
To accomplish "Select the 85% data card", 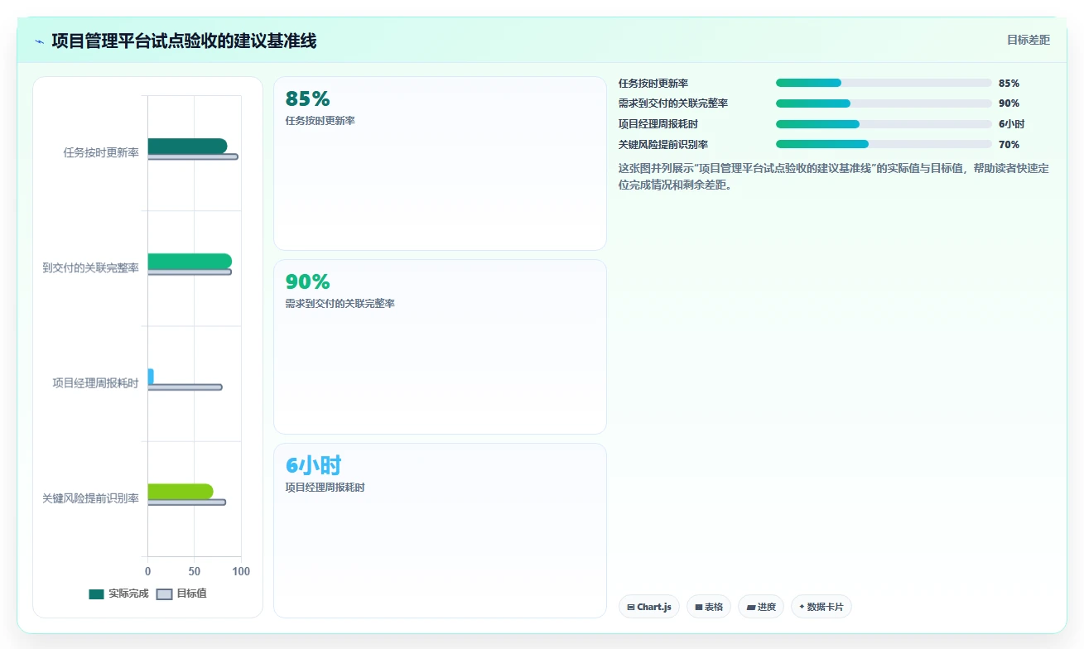I will click(x=440, y=163).
